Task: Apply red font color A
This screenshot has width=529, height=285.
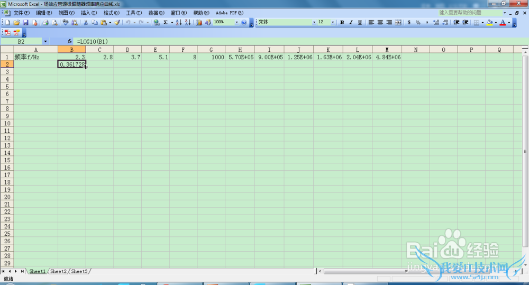Action: pos(503,22)
